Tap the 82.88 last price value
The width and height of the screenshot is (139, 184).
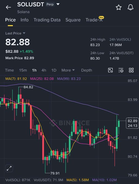pos(18,42)
